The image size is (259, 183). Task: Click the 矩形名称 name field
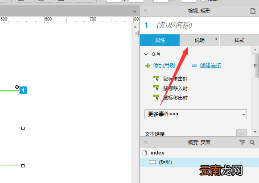pyautogui.click(x=174, y=25)
